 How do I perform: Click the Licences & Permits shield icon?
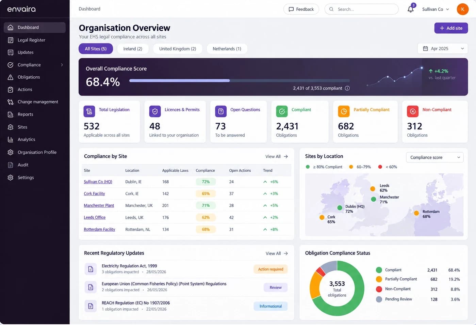pyautogui.click(x=155, y=111)
